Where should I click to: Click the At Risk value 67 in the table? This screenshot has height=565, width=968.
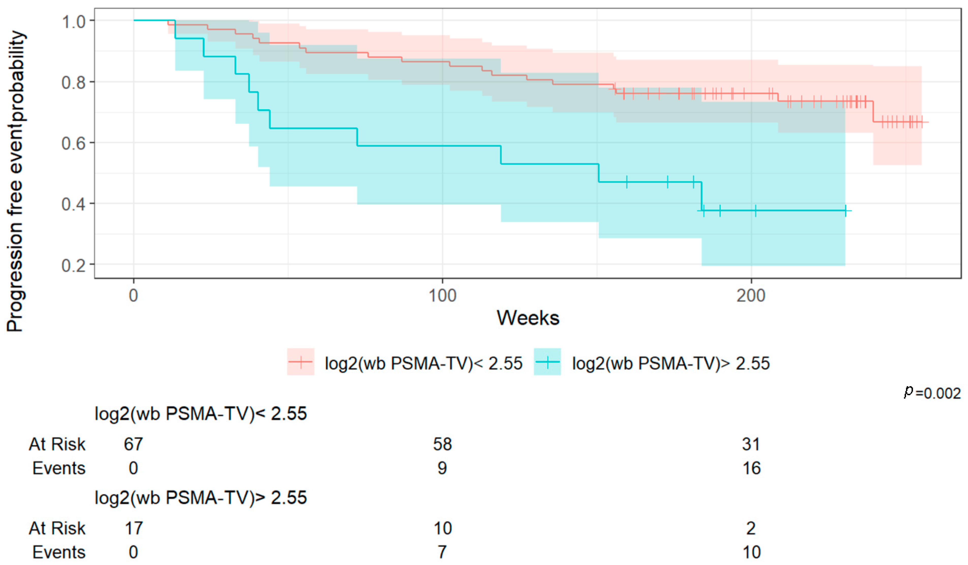[x=133, y=444]
